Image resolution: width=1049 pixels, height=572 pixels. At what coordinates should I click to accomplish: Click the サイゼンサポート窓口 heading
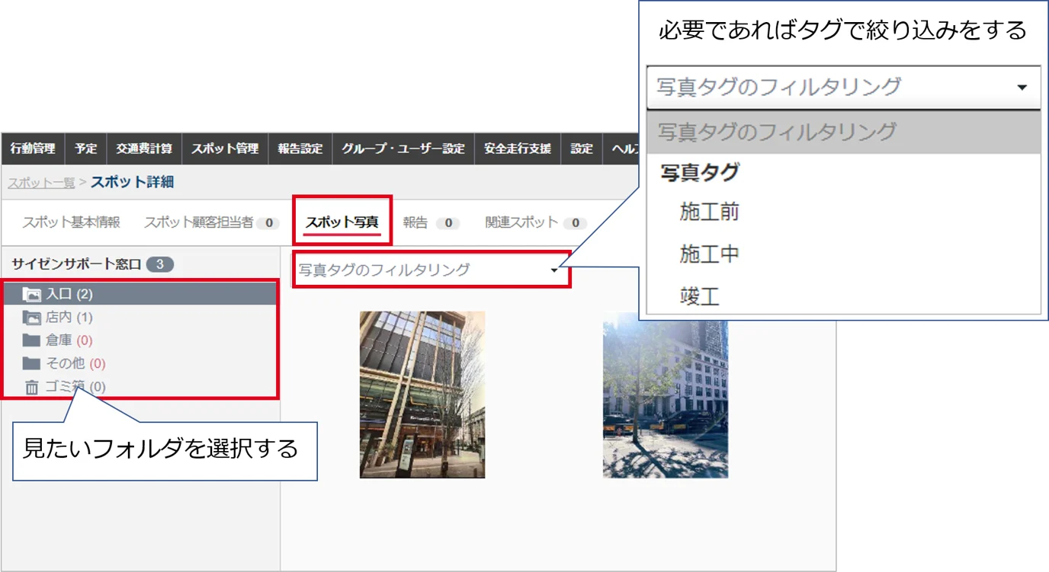[x=76, y=265]
